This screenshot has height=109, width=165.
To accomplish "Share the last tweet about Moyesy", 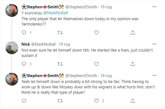I will [133, 101].
